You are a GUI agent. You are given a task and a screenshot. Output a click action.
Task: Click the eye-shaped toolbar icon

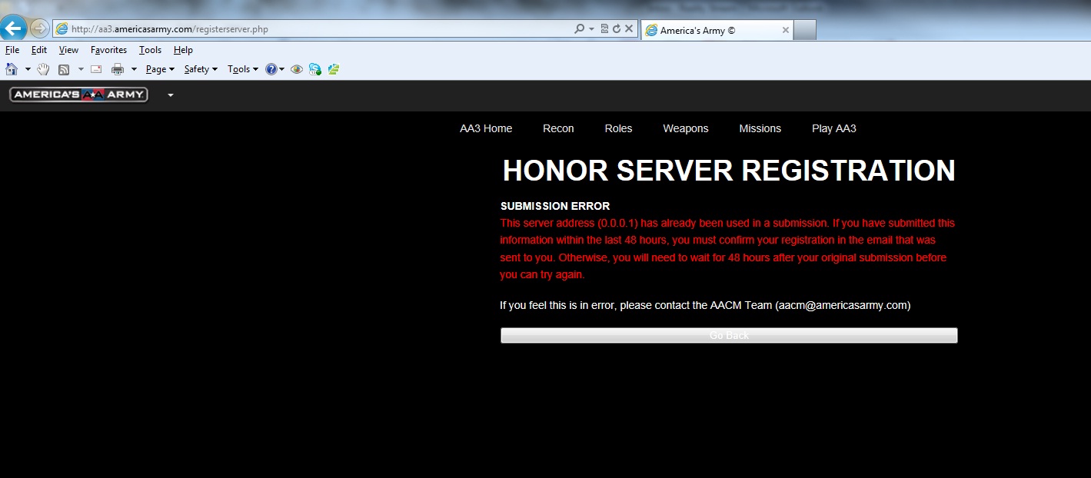[297, 69]
